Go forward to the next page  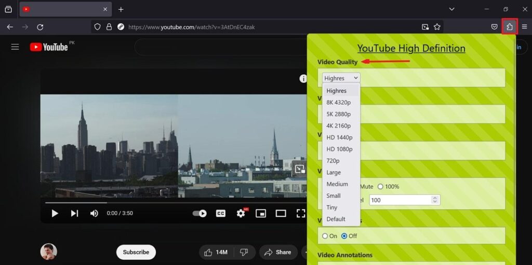pyautogui.click(x=25, y=27)
